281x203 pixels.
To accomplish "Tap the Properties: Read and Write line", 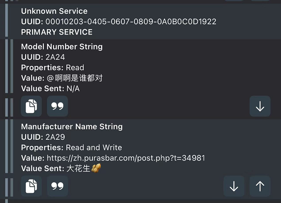I will coord(71,147).
